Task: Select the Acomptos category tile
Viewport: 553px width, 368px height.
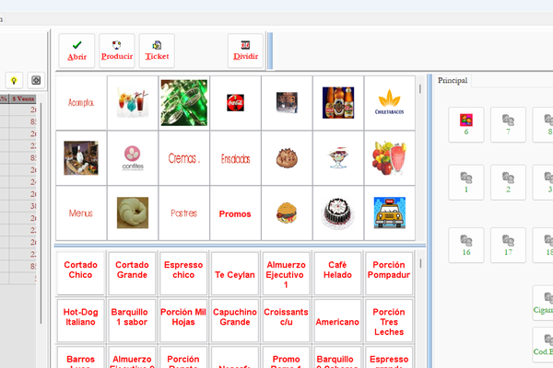Action: [81, 103]
